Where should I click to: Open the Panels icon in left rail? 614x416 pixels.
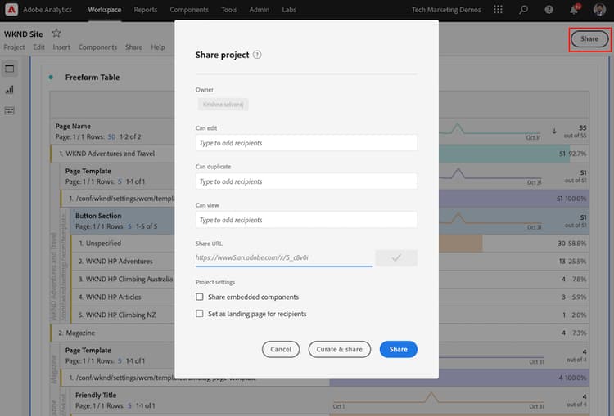(9, 69)
